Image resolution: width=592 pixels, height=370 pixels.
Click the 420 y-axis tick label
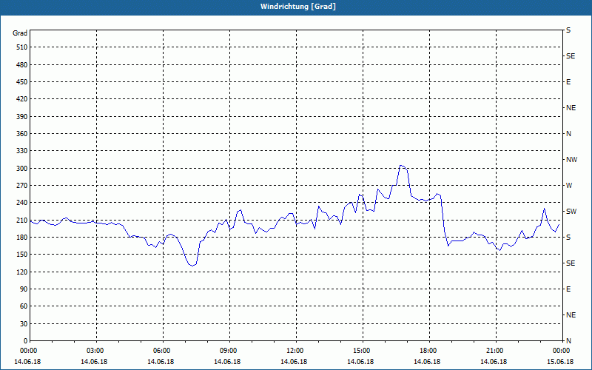(x=22, y=99)
